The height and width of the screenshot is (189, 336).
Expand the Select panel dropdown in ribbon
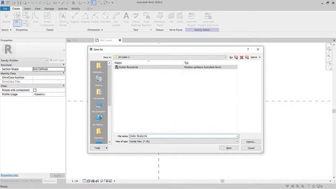[6, 30]
